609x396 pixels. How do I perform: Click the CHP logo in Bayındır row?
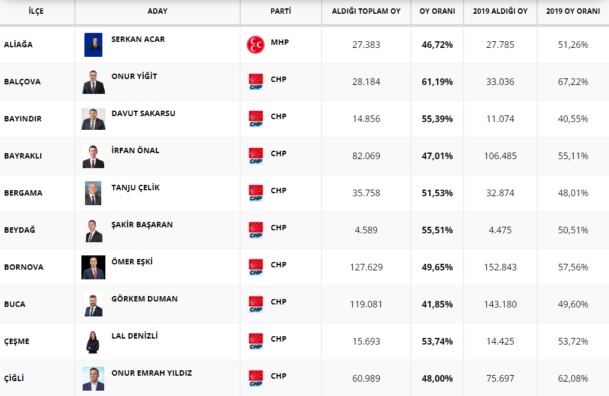click(x=256, y=119)
